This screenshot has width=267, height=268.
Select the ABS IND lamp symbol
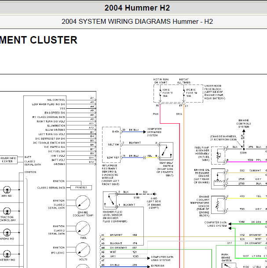coord(7,190)
